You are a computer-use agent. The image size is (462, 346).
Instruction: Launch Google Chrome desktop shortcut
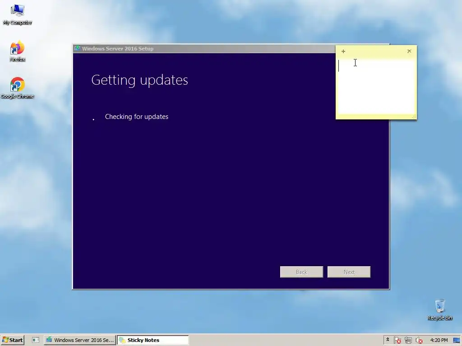point(17,88)
